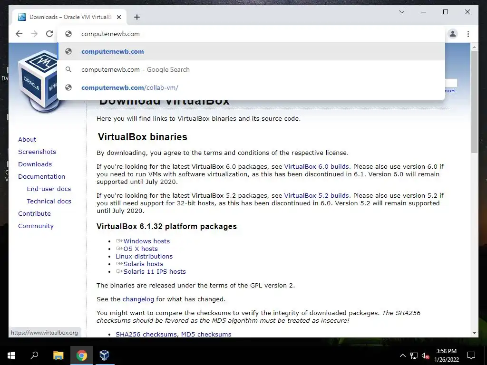487x365 pixels.
Task: Open the muted volume tray icon
Action: 425,355
